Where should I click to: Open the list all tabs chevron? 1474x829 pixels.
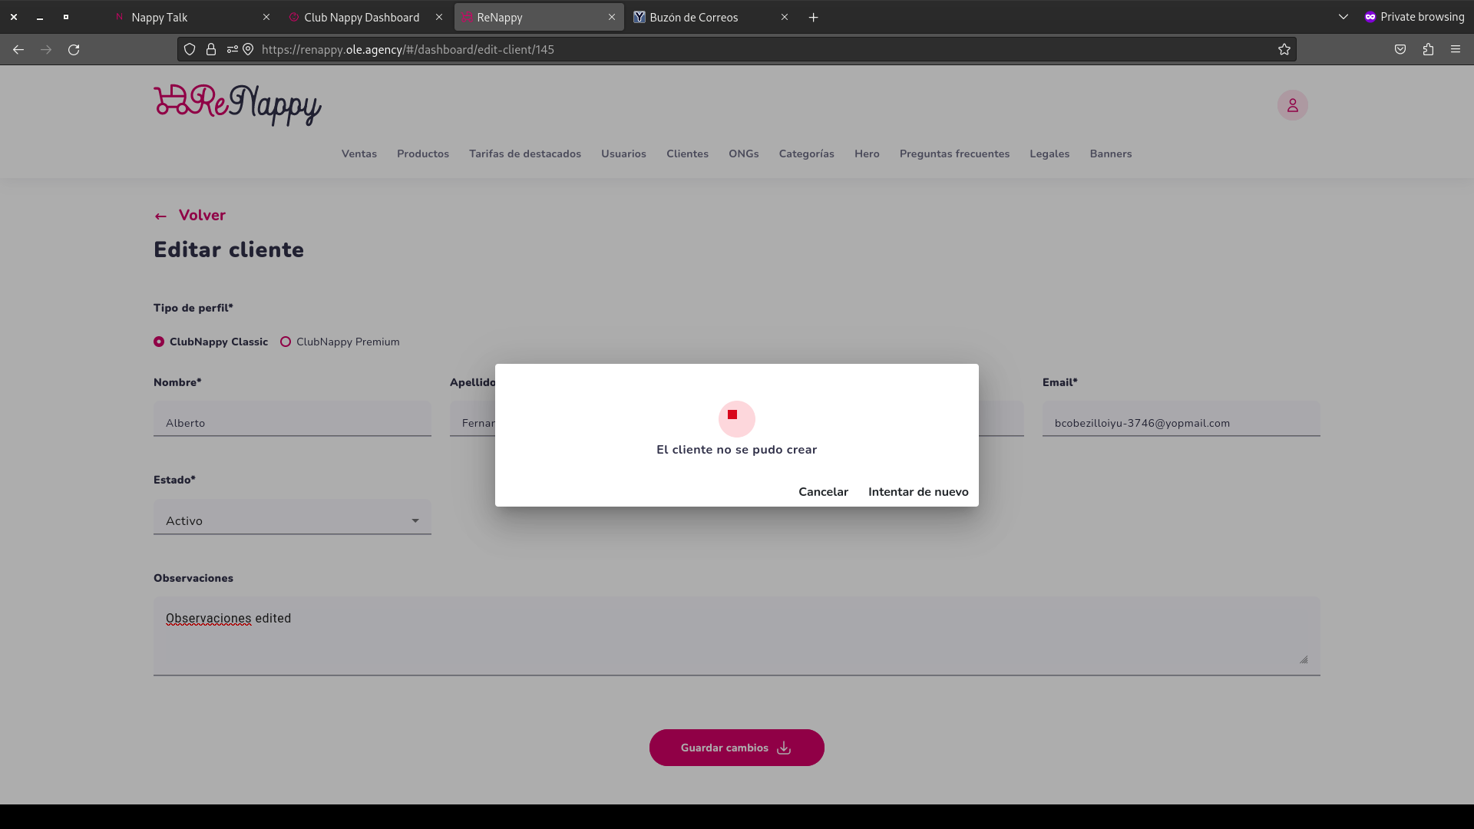pyautogui.click(x=1343, y=17)
